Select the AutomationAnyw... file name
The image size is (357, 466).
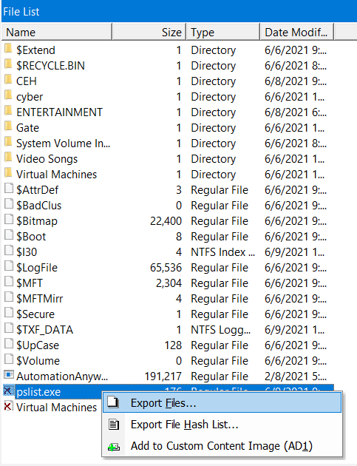tap(62, 376)
